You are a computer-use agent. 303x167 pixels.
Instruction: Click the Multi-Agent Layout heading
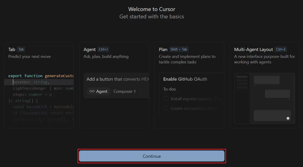click(x=253, y=49)
